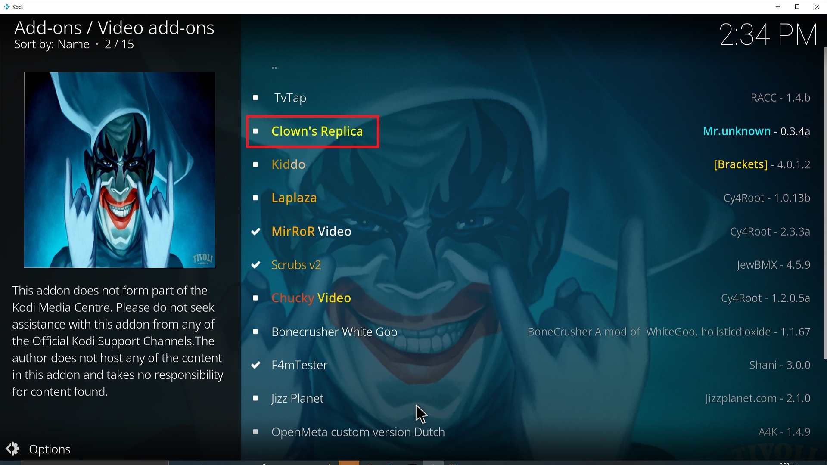Open the Options label in the corner

coord(50,449)
